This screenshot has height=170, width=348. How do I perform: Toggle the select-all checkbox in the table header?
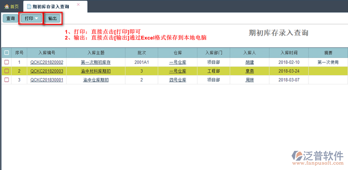click(7, 53)
